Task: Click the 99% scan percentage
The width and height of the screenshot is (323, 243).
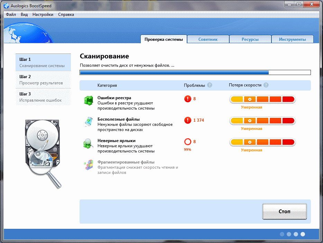Action: coord(188,150)
